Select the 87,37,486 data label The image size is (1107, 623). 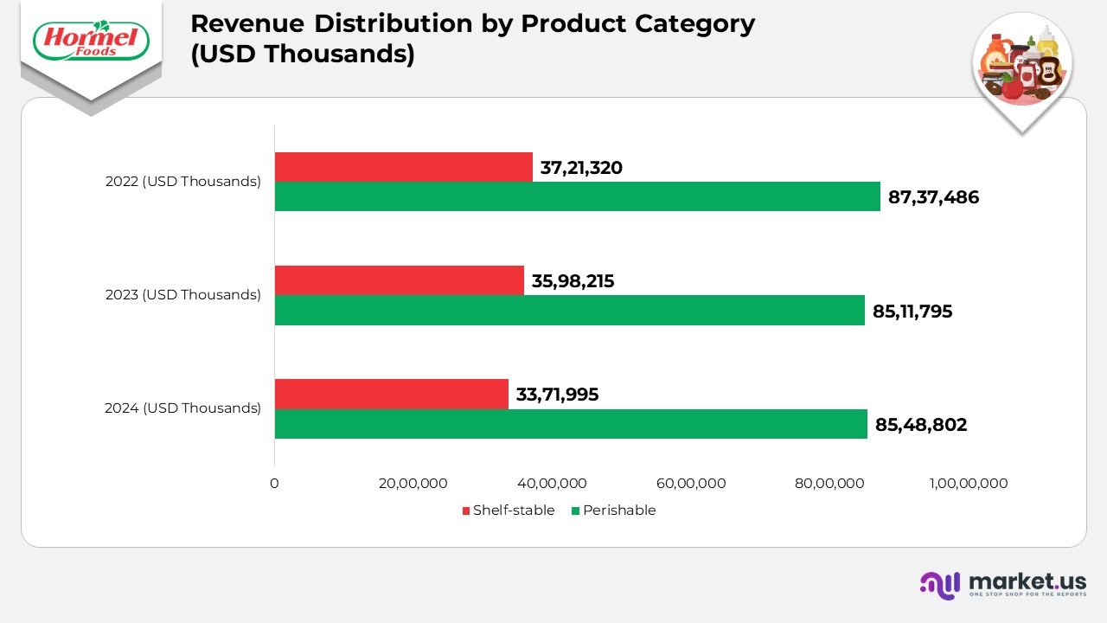pos(933,197)
